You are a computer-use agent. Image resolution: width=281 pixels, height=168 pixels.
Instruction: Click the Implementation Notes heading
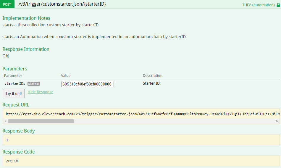pos(26,18)
